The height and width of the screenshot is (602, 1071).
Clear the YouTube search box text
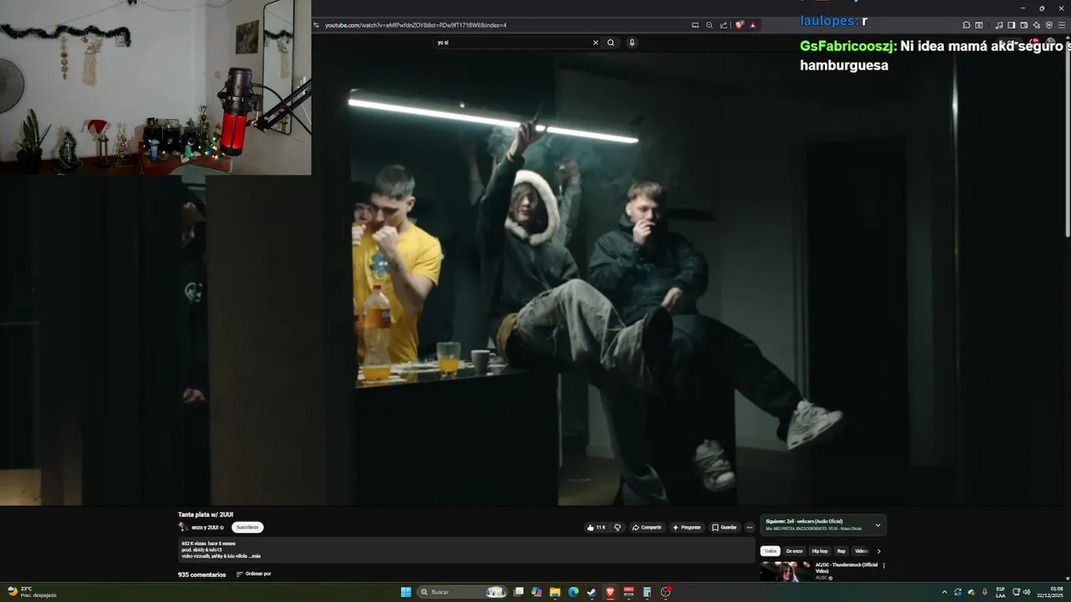tap(596, 43)
